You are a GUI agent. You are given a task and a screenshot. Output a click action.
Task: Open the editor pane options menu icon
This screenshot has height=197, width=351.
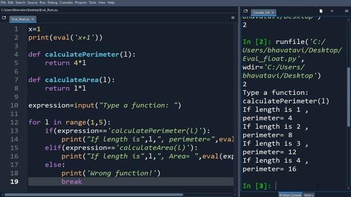point(233,18)
